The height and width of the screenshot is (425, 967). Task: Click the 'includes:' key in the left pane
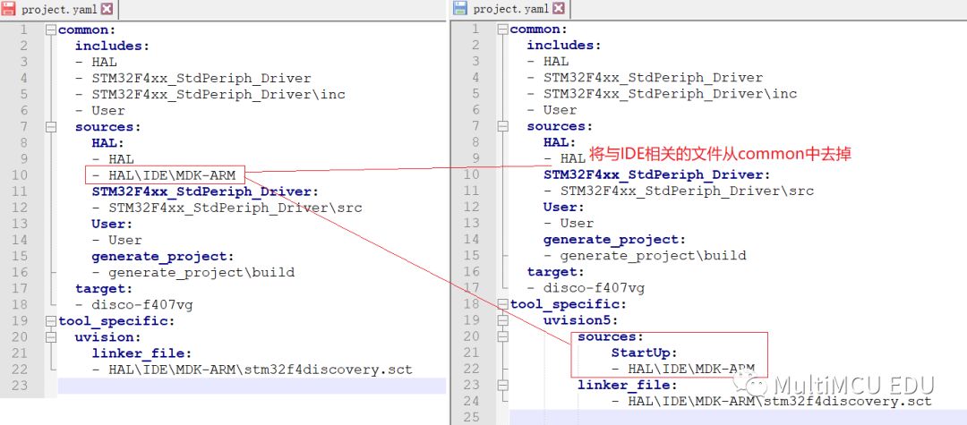(x=113, y=46)
